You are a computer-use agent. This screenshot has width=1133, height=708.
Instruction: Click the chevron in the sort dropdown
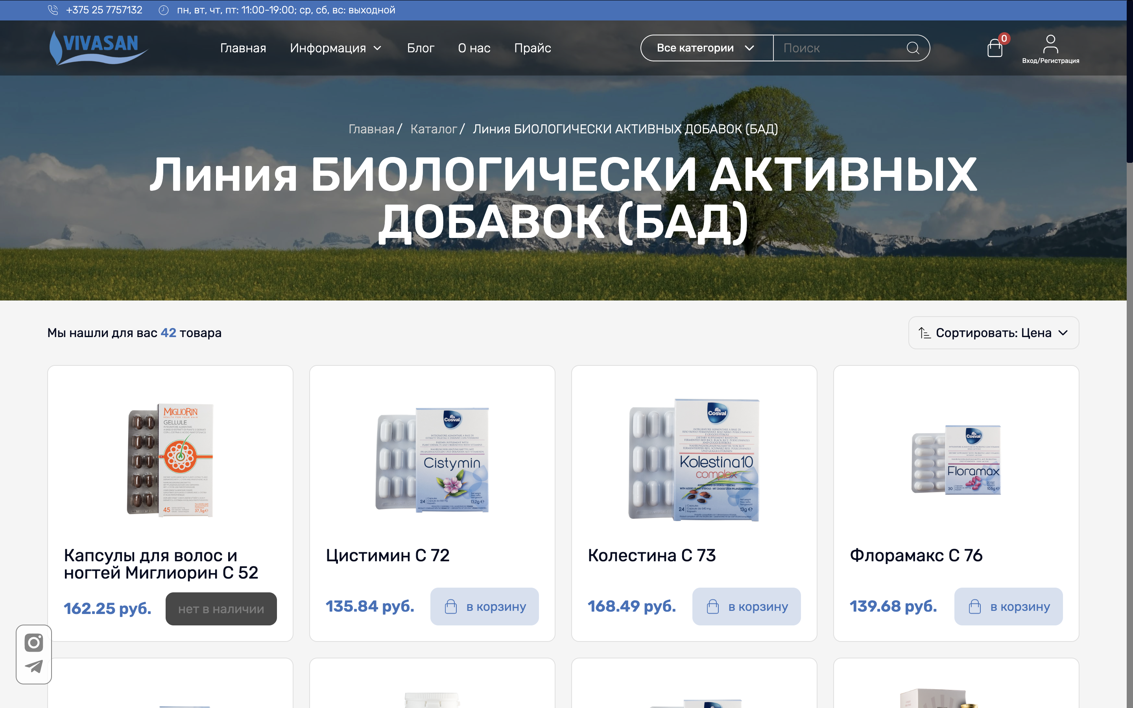1063,333
